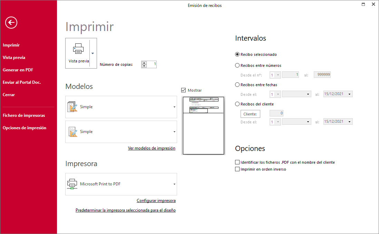Click the client number field showing 0
This screenshot has height=234, width=379.
pyautogui.click(x=276, y=113)
